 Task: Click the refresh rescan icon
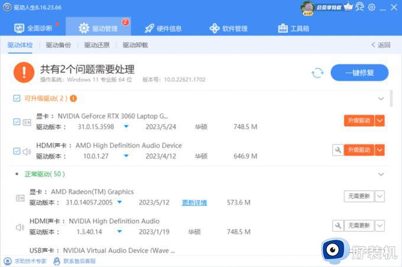(317, 73)
